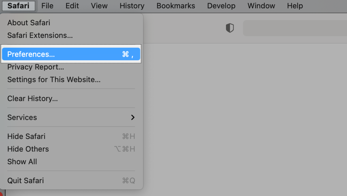This screenshot has width=347, height=196.
Task: Open the File menu
Action: click(x=47, y=6)
